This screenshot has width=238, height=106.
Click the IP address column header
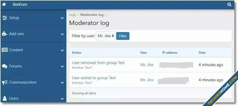click(170, 53)
